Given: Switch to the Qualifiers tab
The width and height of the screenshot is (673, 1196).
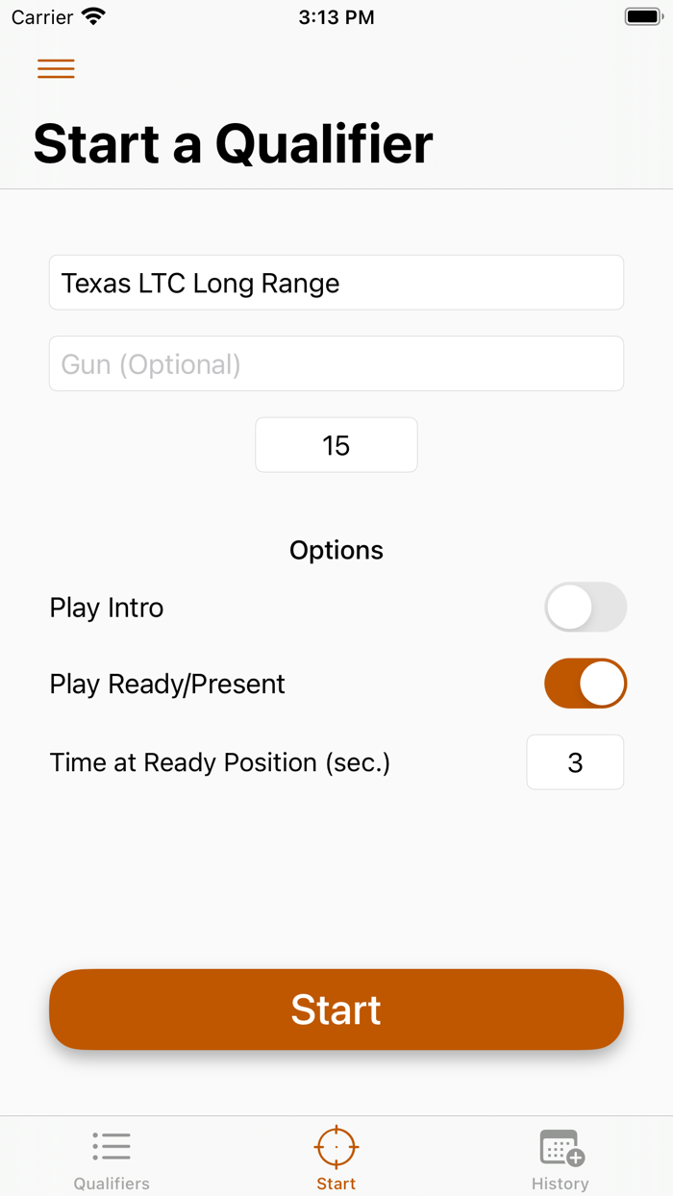Looking at the screenshot, I should [x=111, y=1159].
